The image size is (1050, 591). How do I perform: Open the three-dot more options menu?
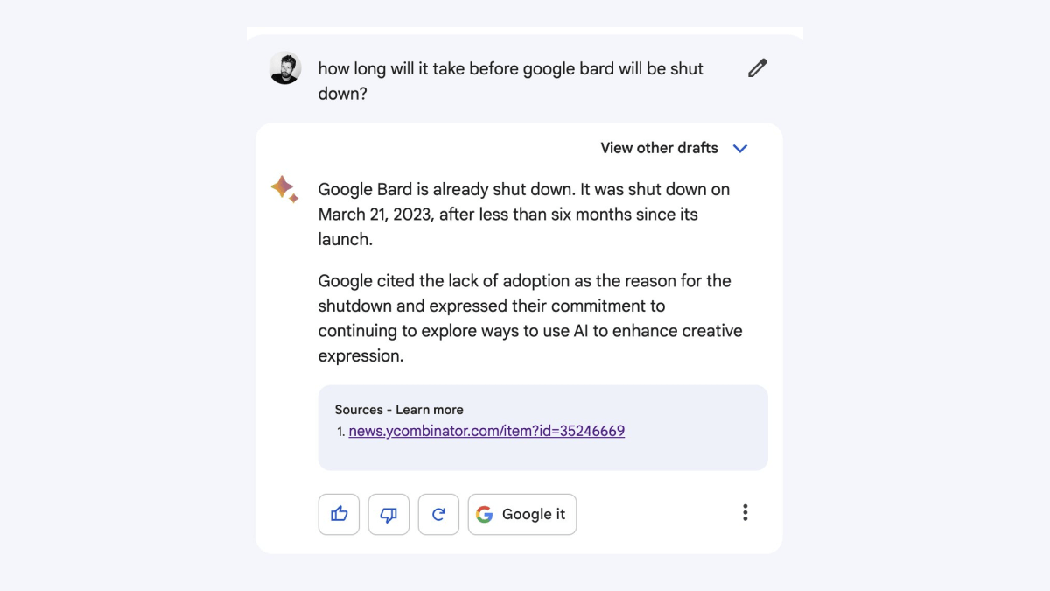(745, 513)
